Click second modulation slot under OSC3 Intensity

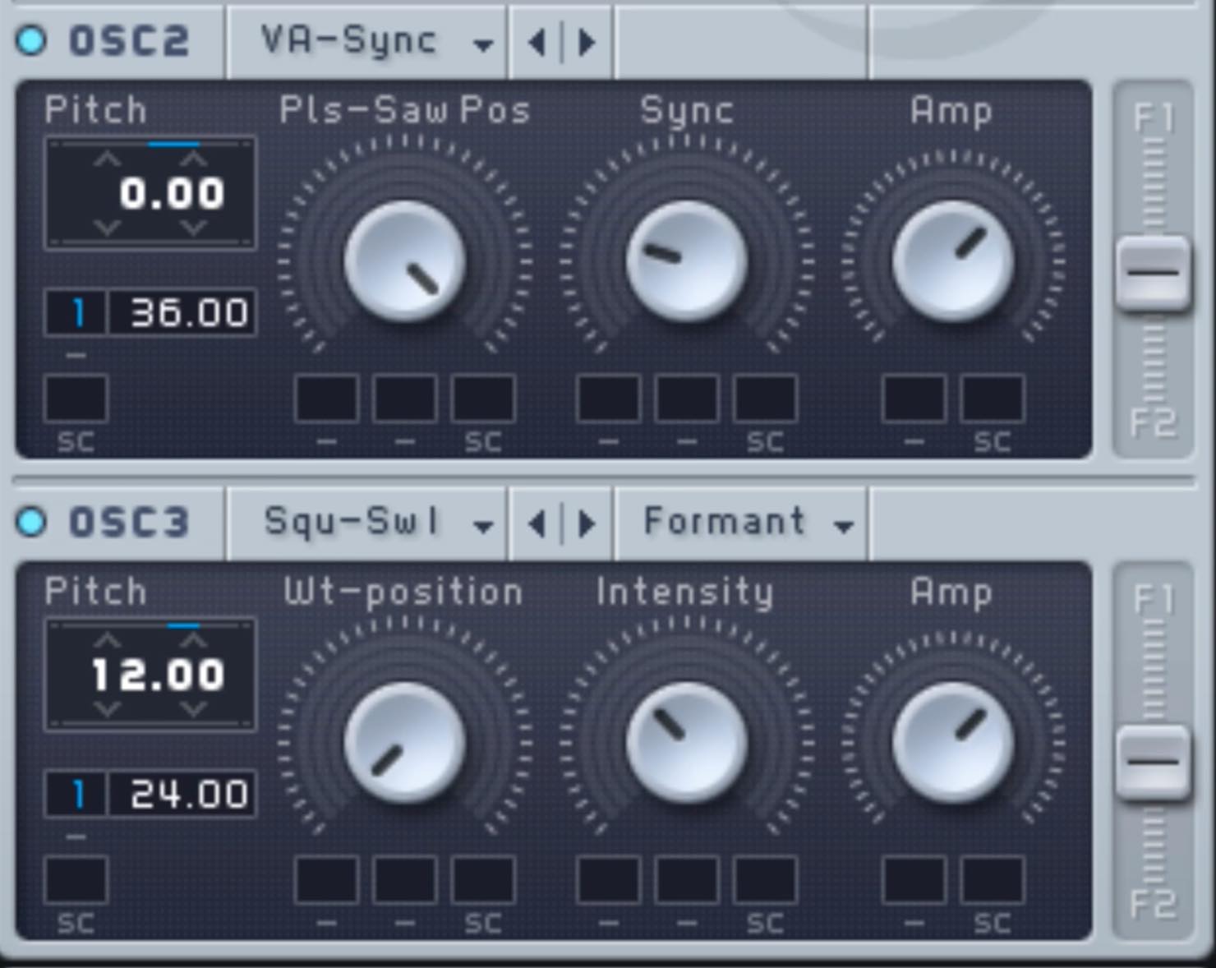pyautogui.click(x=687, y=880)
